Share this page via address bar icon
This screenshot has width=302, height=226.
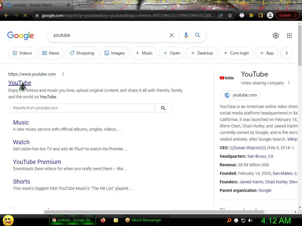221,15
